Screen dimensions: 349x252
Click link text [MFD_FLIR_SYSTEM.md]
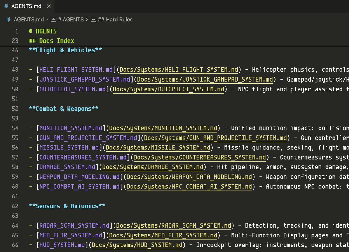(71, 235)
